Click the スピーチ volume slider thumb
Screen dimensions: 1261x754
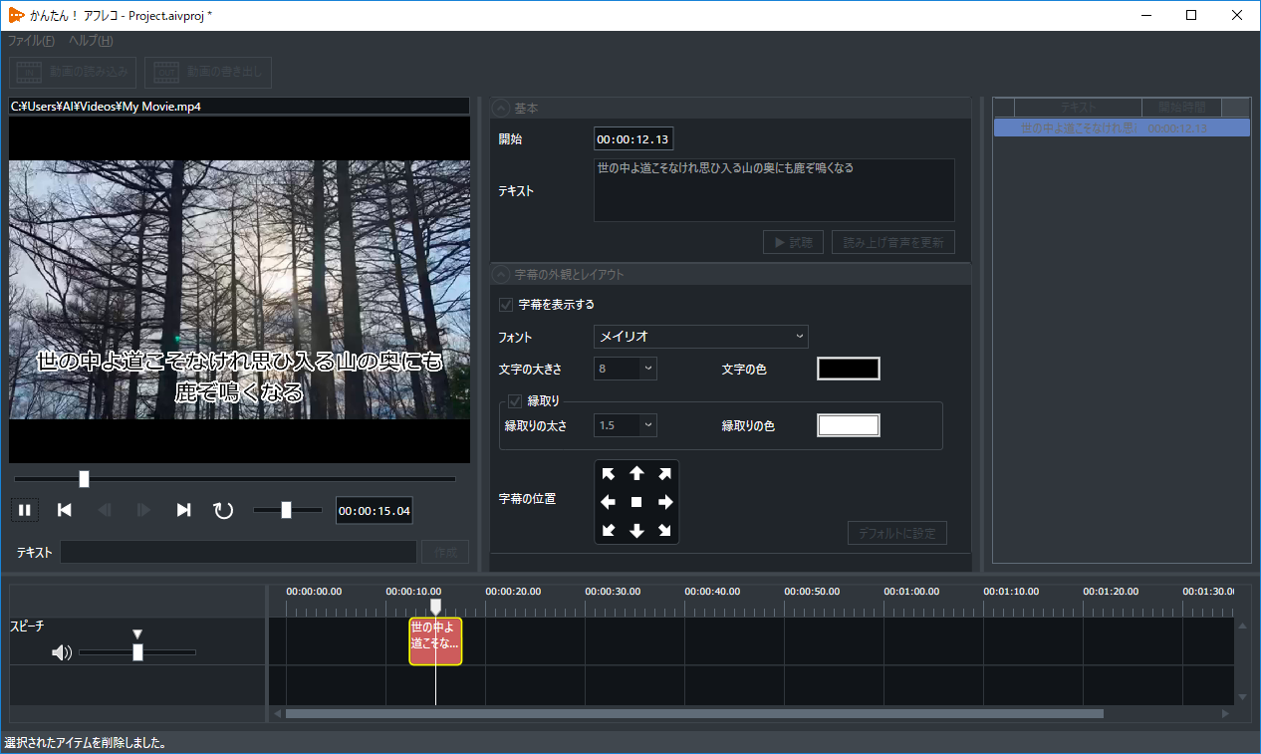137,652
